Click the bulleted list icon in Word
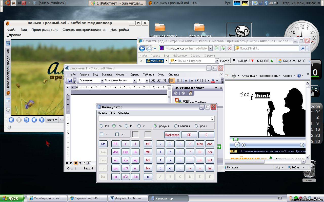 191,81
